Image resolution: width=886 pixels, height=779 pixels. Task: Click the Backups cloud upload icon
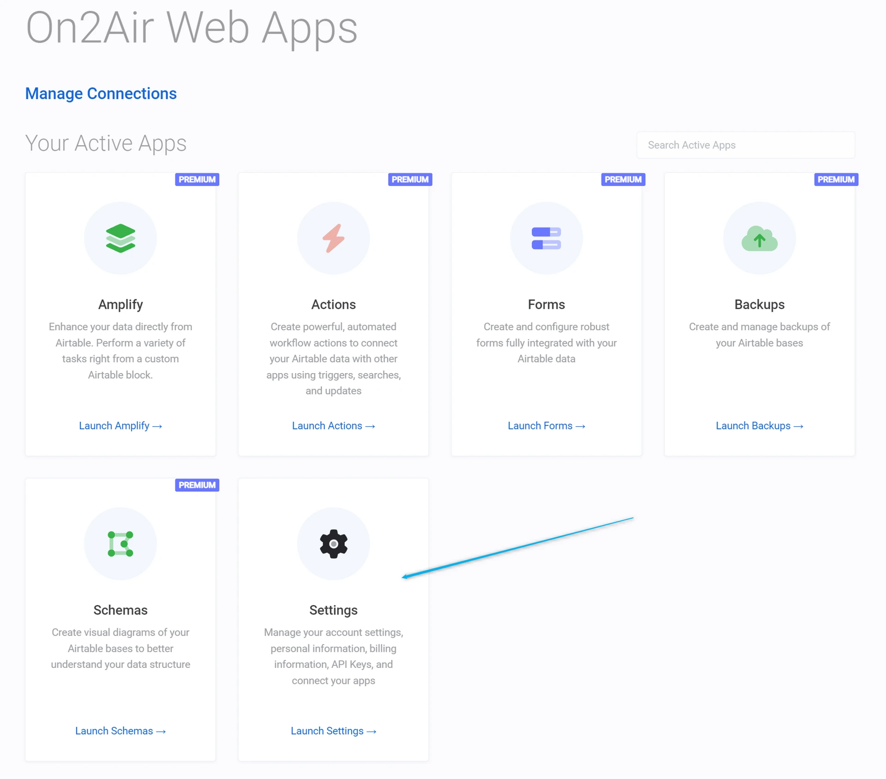pos(759,238)
